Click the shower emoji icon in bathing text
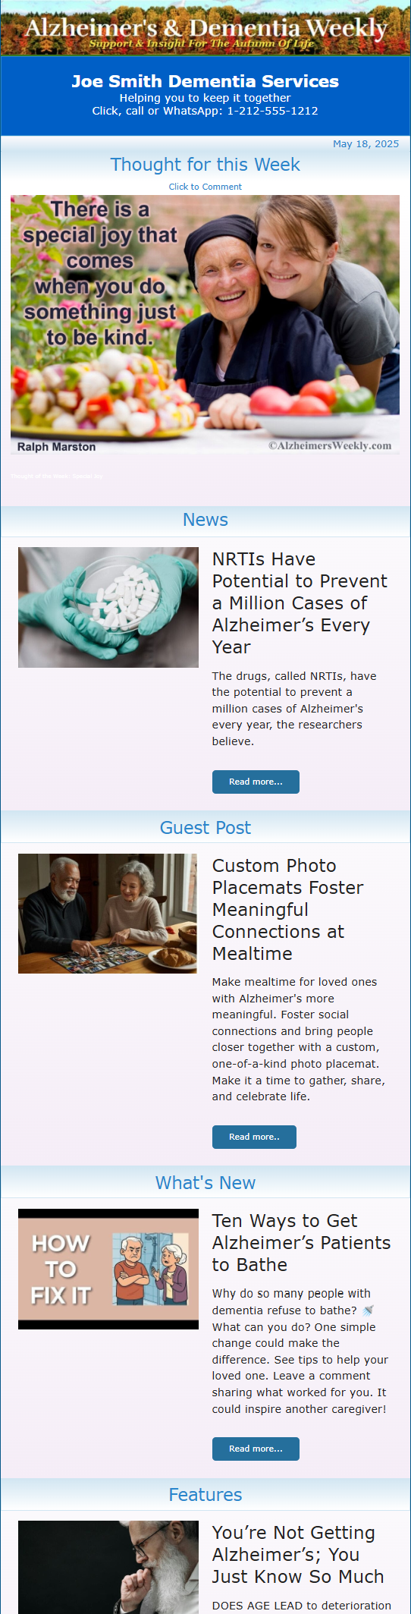The width and height of the screenshot is (411, 1614). (x=369, y=1310)
